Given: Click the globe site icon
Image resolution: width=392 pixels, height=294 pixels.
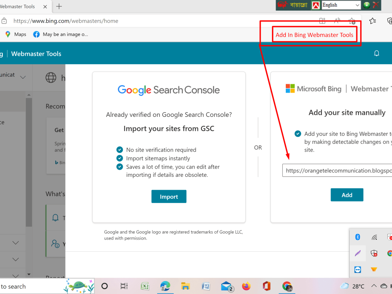Looking at the screenshot, I should 51,78.
